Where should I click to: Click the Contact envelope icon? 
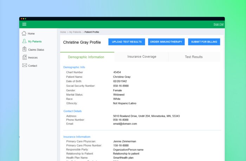(x=24, y=65)
